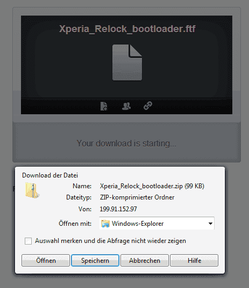Open the Windows-Explorer combo box
Image resolution: width=249 pixels, height=288 pixels.
coord(156,223)
